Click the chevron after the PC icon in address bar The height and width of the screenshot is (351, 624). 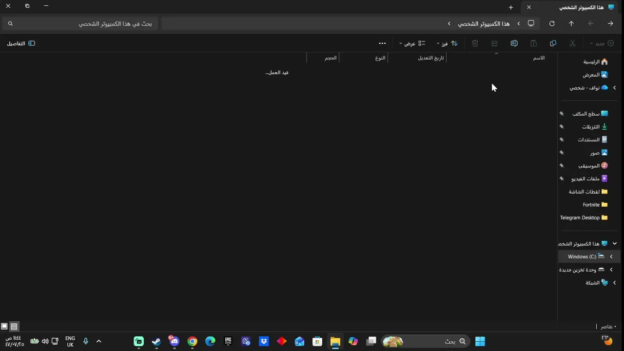[519, 23]
